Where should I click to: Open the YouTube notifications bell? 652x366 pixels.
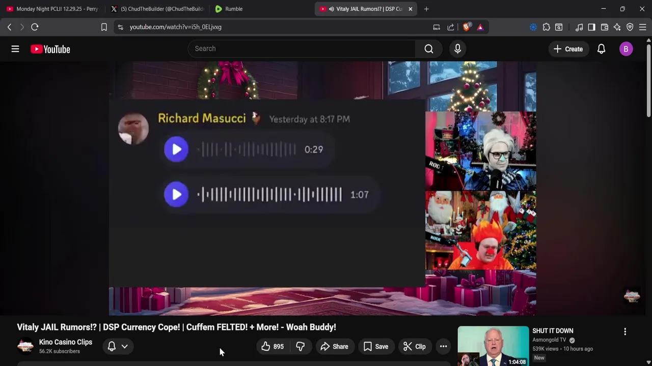point(601,49)
